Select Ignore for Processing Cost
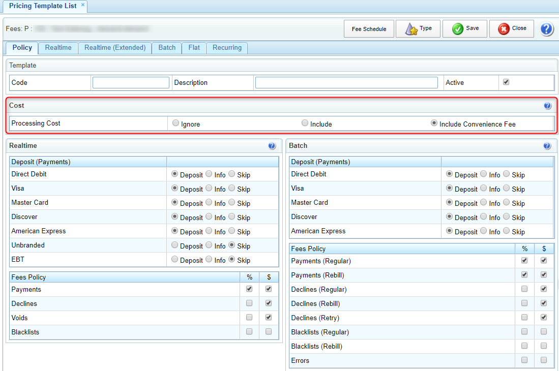 coord(176,123)
